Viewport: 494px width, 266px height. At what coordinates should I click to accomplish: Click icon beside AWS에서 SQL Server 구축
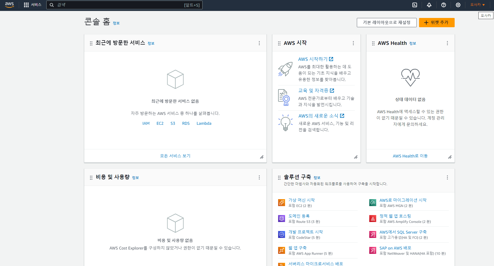click(x=373, y=234)
